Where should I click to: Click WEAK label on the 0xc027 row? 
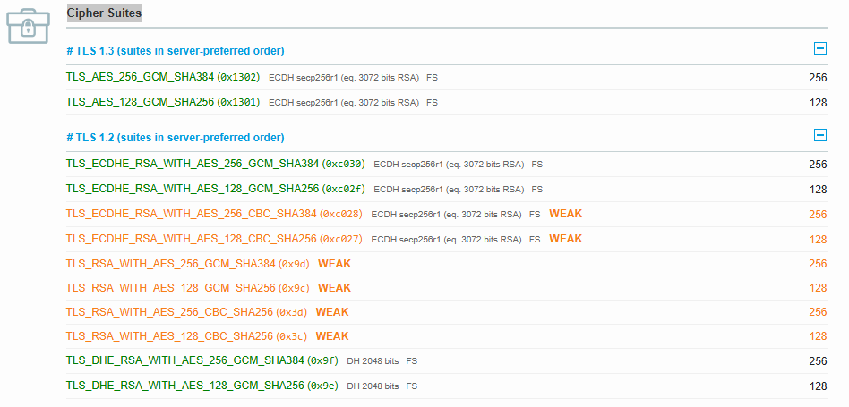point(565,238)
